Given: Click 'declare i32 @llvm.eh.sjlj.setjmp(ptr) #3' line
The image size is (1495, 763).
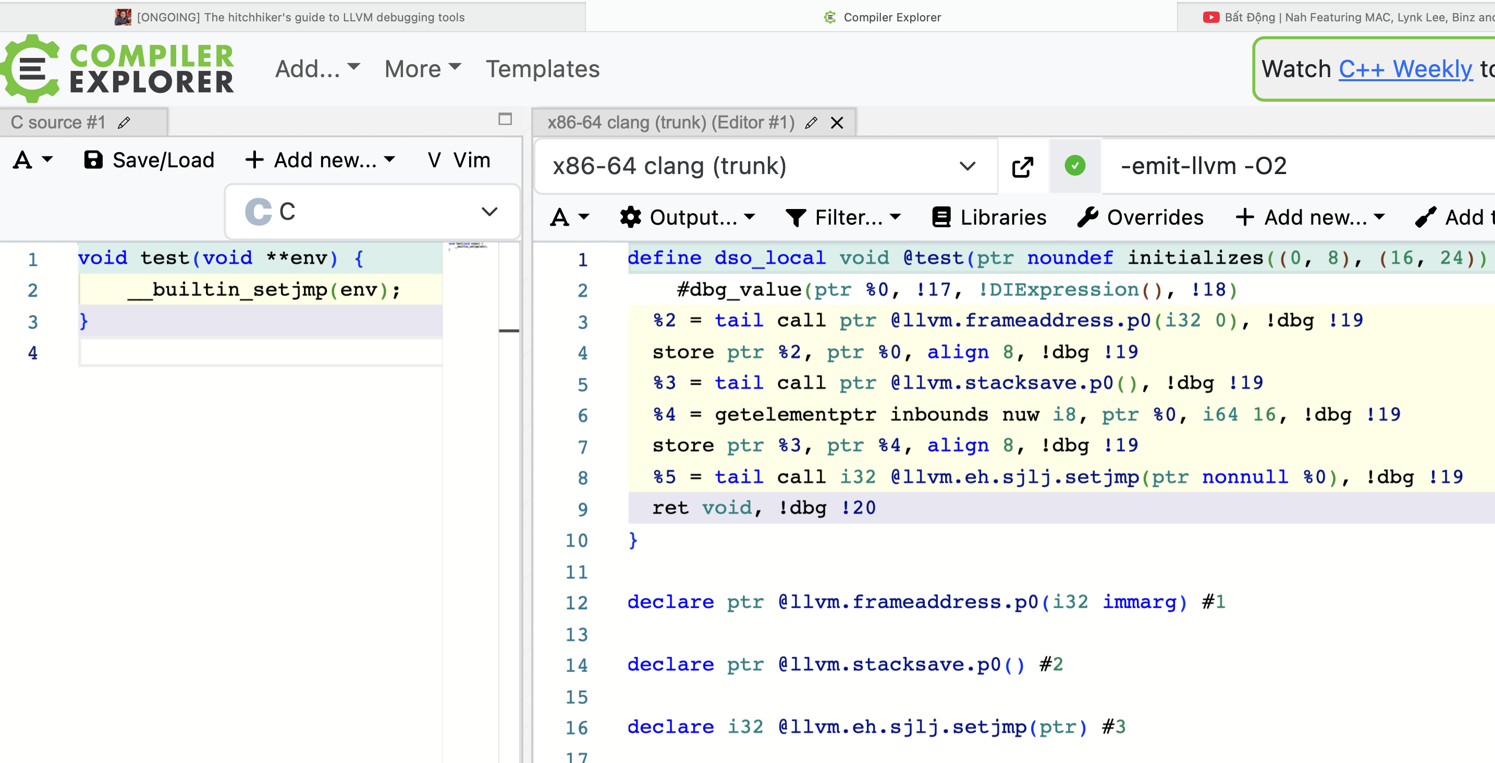Looking at the screenshot, I should (x=876, y=728).
